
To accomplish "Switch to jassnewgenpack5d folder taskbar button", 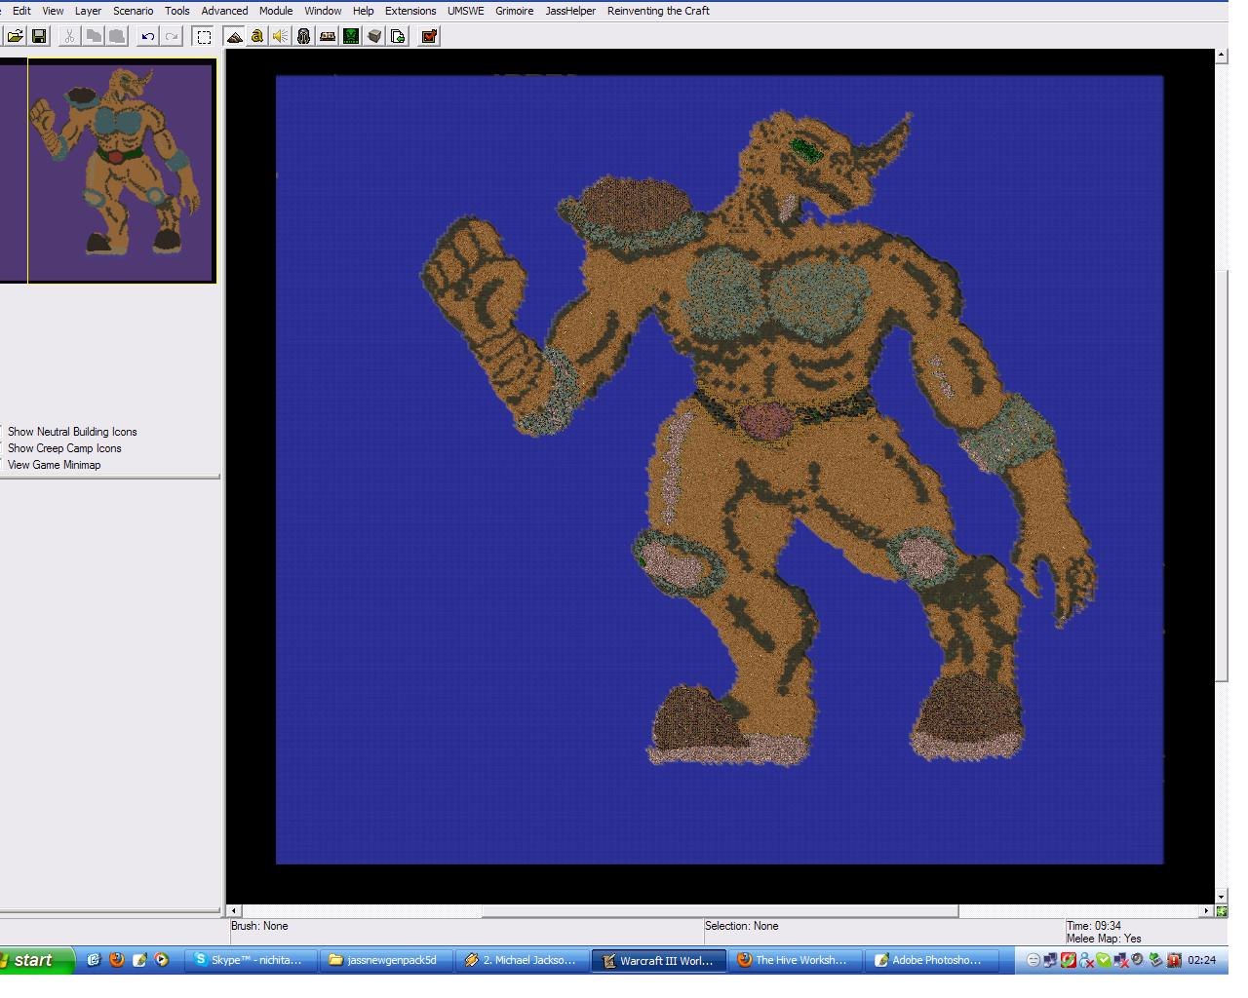I will coord(387,960).
